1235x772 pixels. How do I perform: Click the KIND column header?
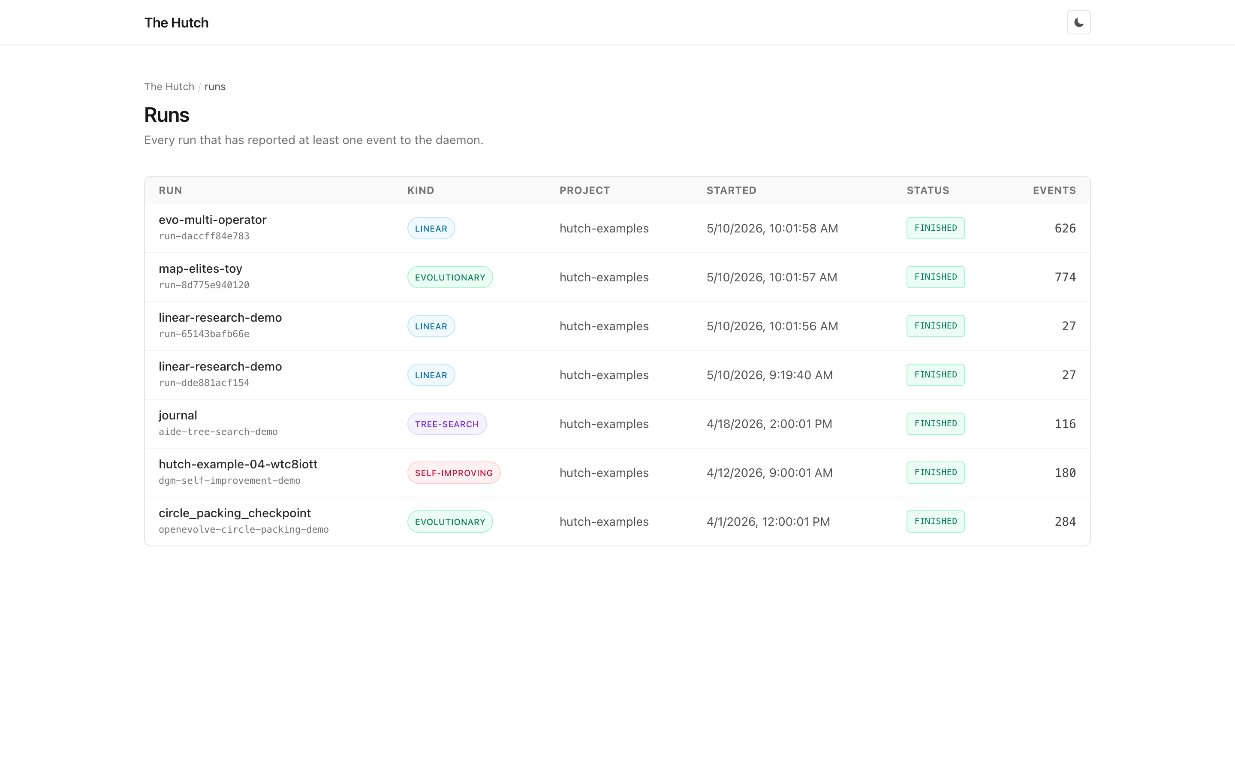coord(421,190)
